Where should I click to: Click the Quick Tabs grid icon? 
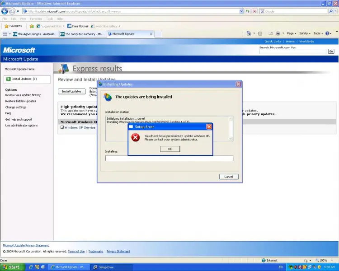5,34
